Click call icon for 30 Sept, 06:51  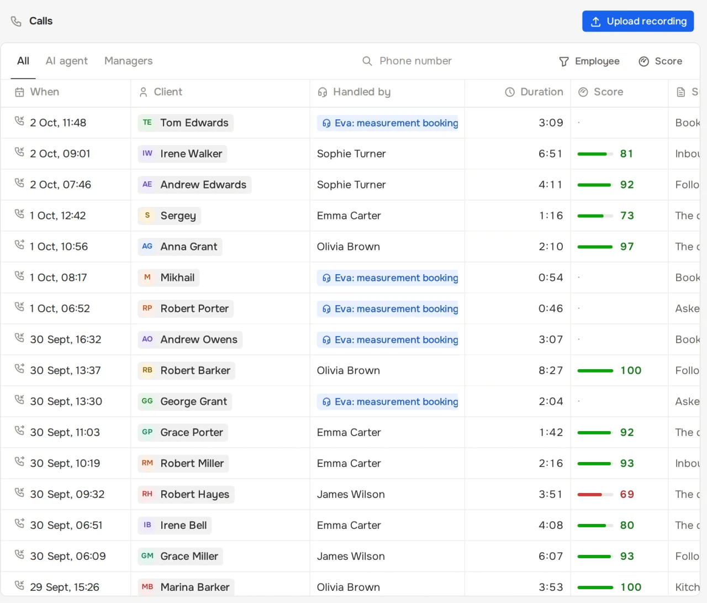coord(19,523)
